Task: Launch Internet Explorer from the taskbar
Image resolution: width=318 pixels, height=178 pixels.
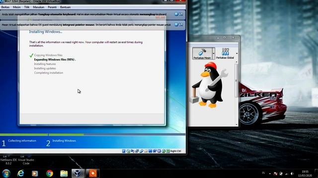Action: tap(20, 173)
